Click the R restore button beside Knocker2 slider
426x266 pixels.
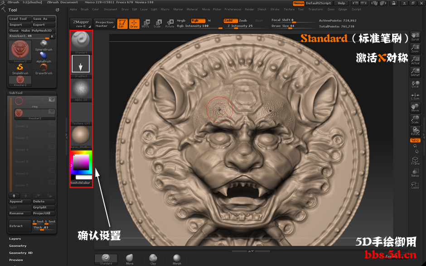[x=52, y=36]
